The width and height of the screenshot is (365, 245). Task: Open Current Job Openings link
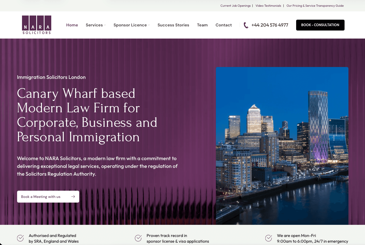click(x=235, y=6)
